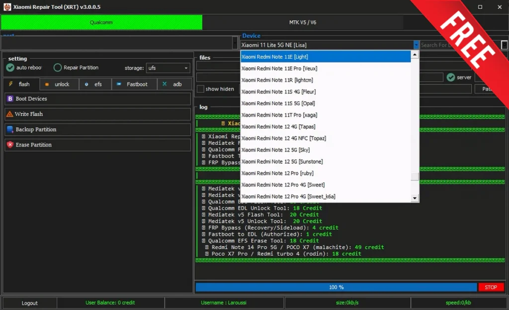Screen dimensions: 509x310
Task: Click the Xiaomi Repair Tool logo in the title bar
Action: [6, 7]
